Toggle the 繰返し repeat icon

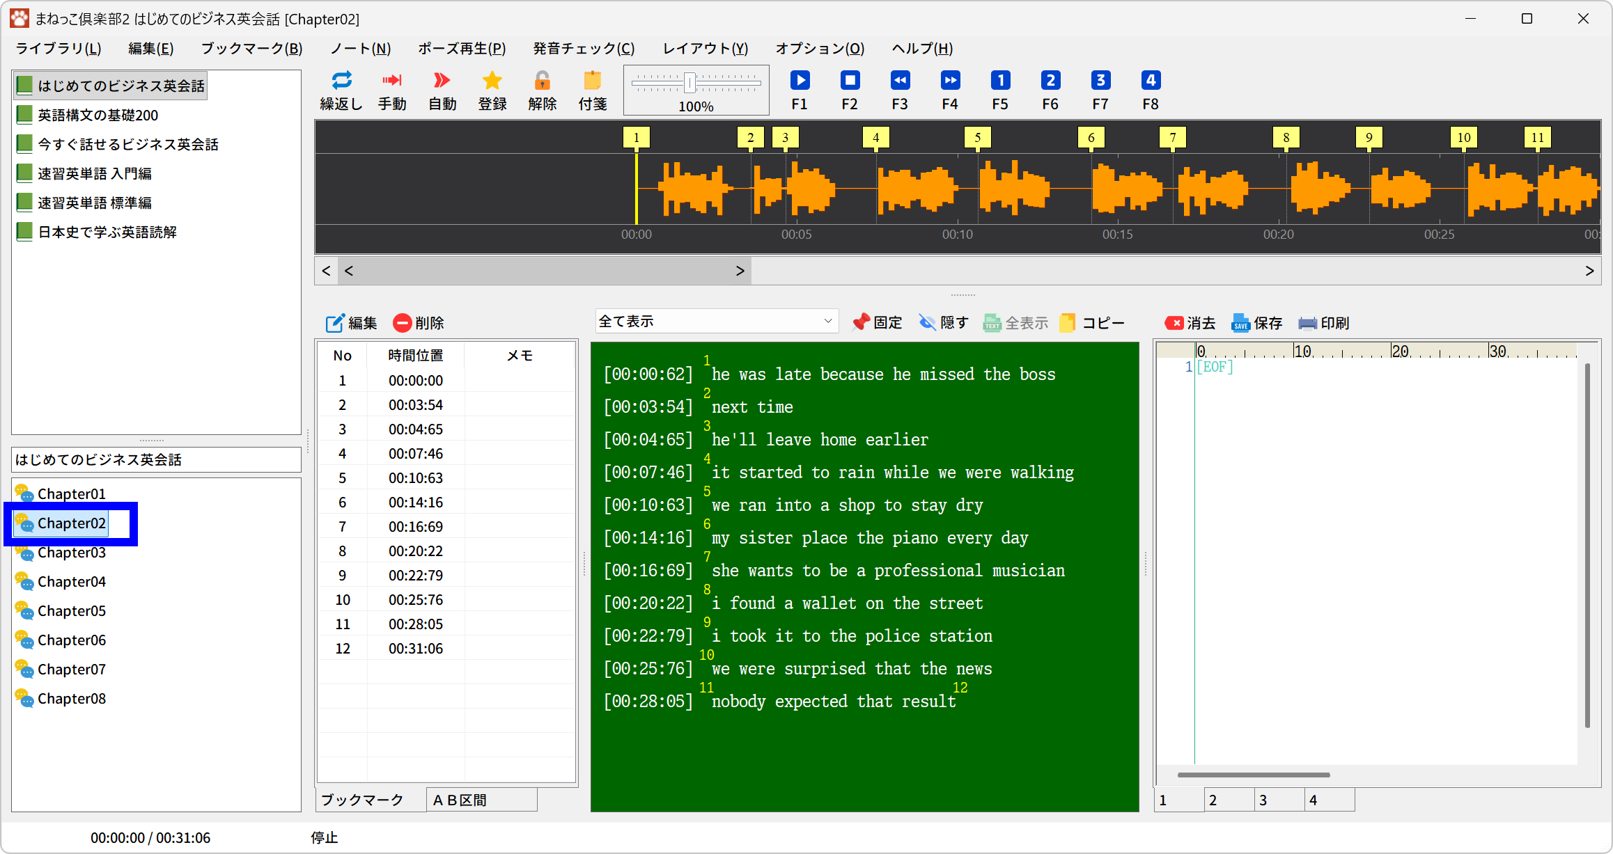click(x=341, y=90)
